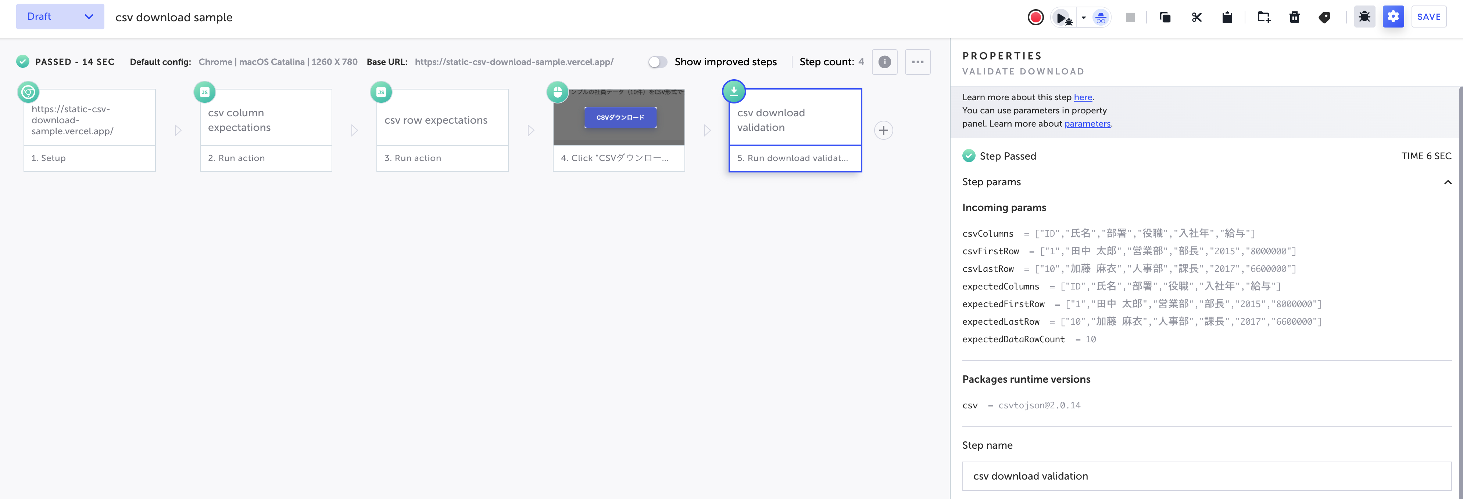Open the labels tag icon
Image resolution: width=1463 pixels, height=499 pixels.
(1324, 18)
